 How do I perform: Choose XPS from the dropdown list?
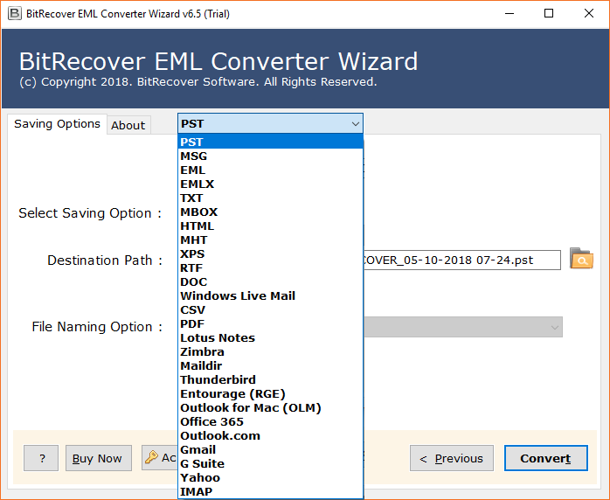[270, 254]
